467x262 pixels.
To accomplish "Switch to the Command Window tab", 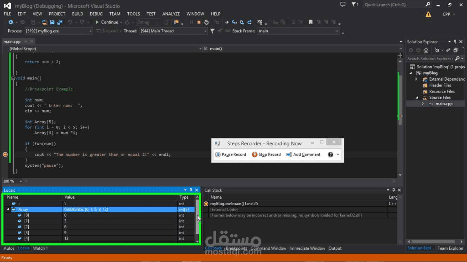I will pyautogui.click(x=268, y=248).
